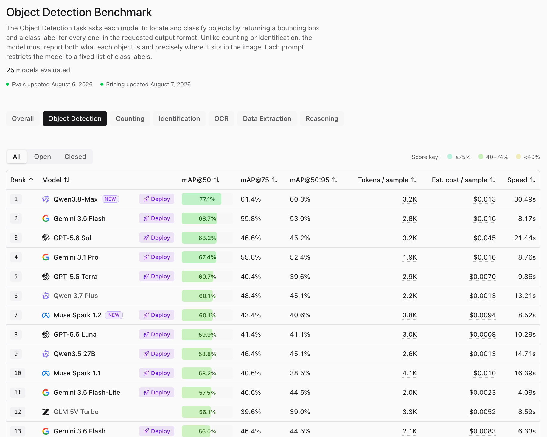Sort by mAP@50 using its sort arrows
The image size is (547, 437).
pos(216,180)
